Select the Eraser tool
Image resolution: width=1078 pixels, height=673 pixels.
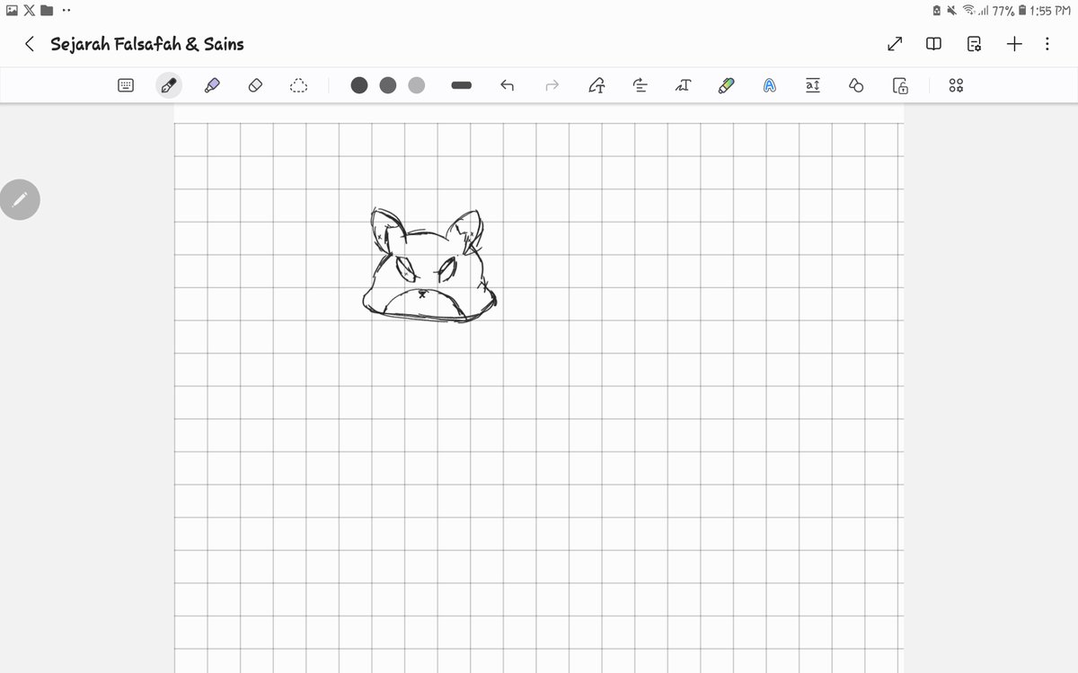255,84
